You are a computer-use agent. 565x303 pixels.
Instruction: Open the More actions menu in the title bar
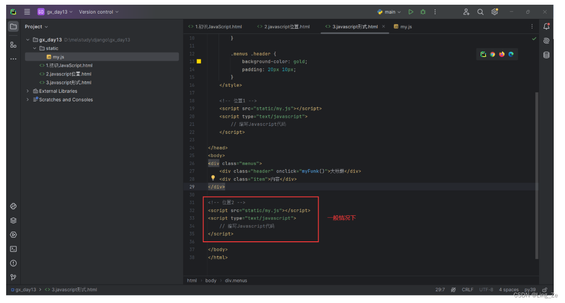click(x=435, y=12)
